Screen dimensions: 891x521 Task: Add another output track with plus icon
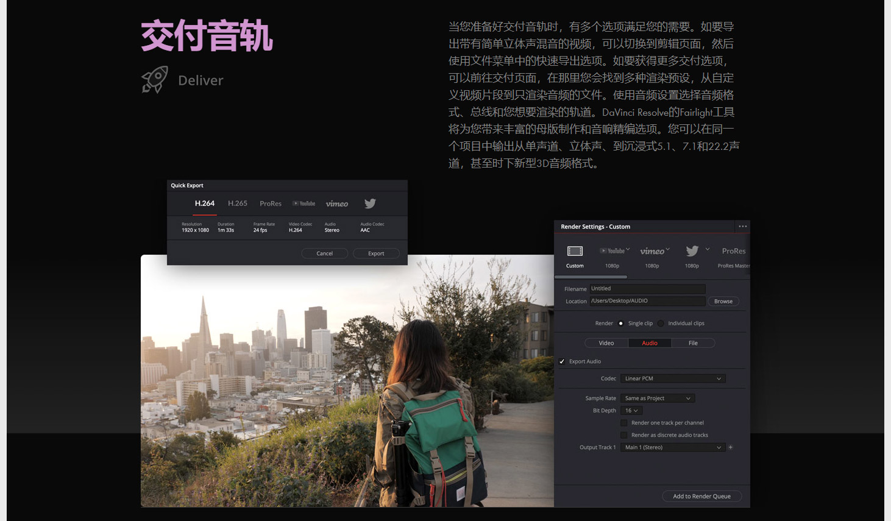731,447
